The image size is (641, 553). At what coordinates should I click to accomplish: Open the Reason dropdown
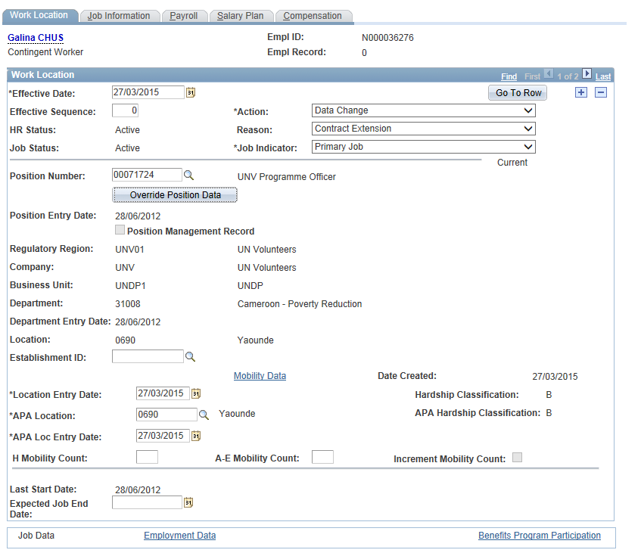424,129
